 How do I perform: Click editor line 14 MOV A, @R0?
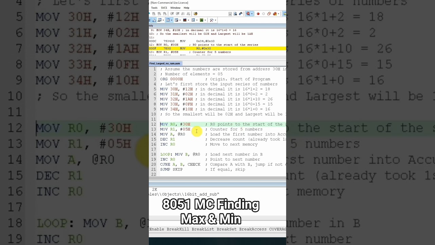(223, 134)
